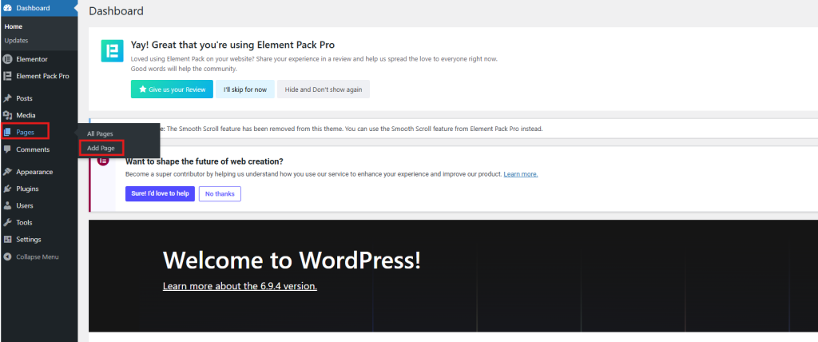Click Give us your Review button
Viewport: 818px width, 342px height.
173,89
